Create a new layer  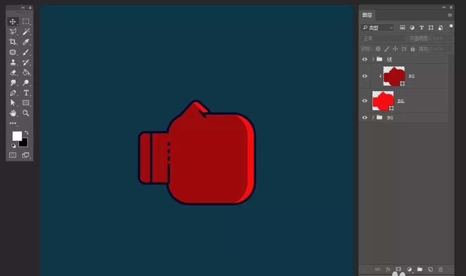pos(430,269)
